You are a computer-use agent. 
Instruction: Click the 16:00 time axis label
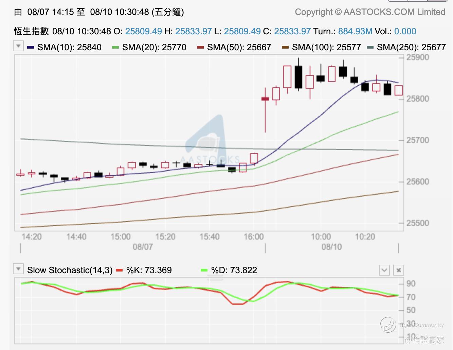pyautogui.click(x=254, y=237)
